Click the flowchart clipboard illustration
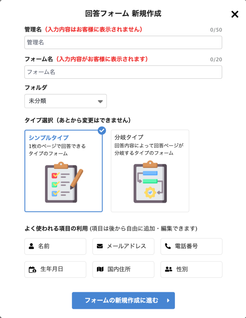 click(150, 182)
